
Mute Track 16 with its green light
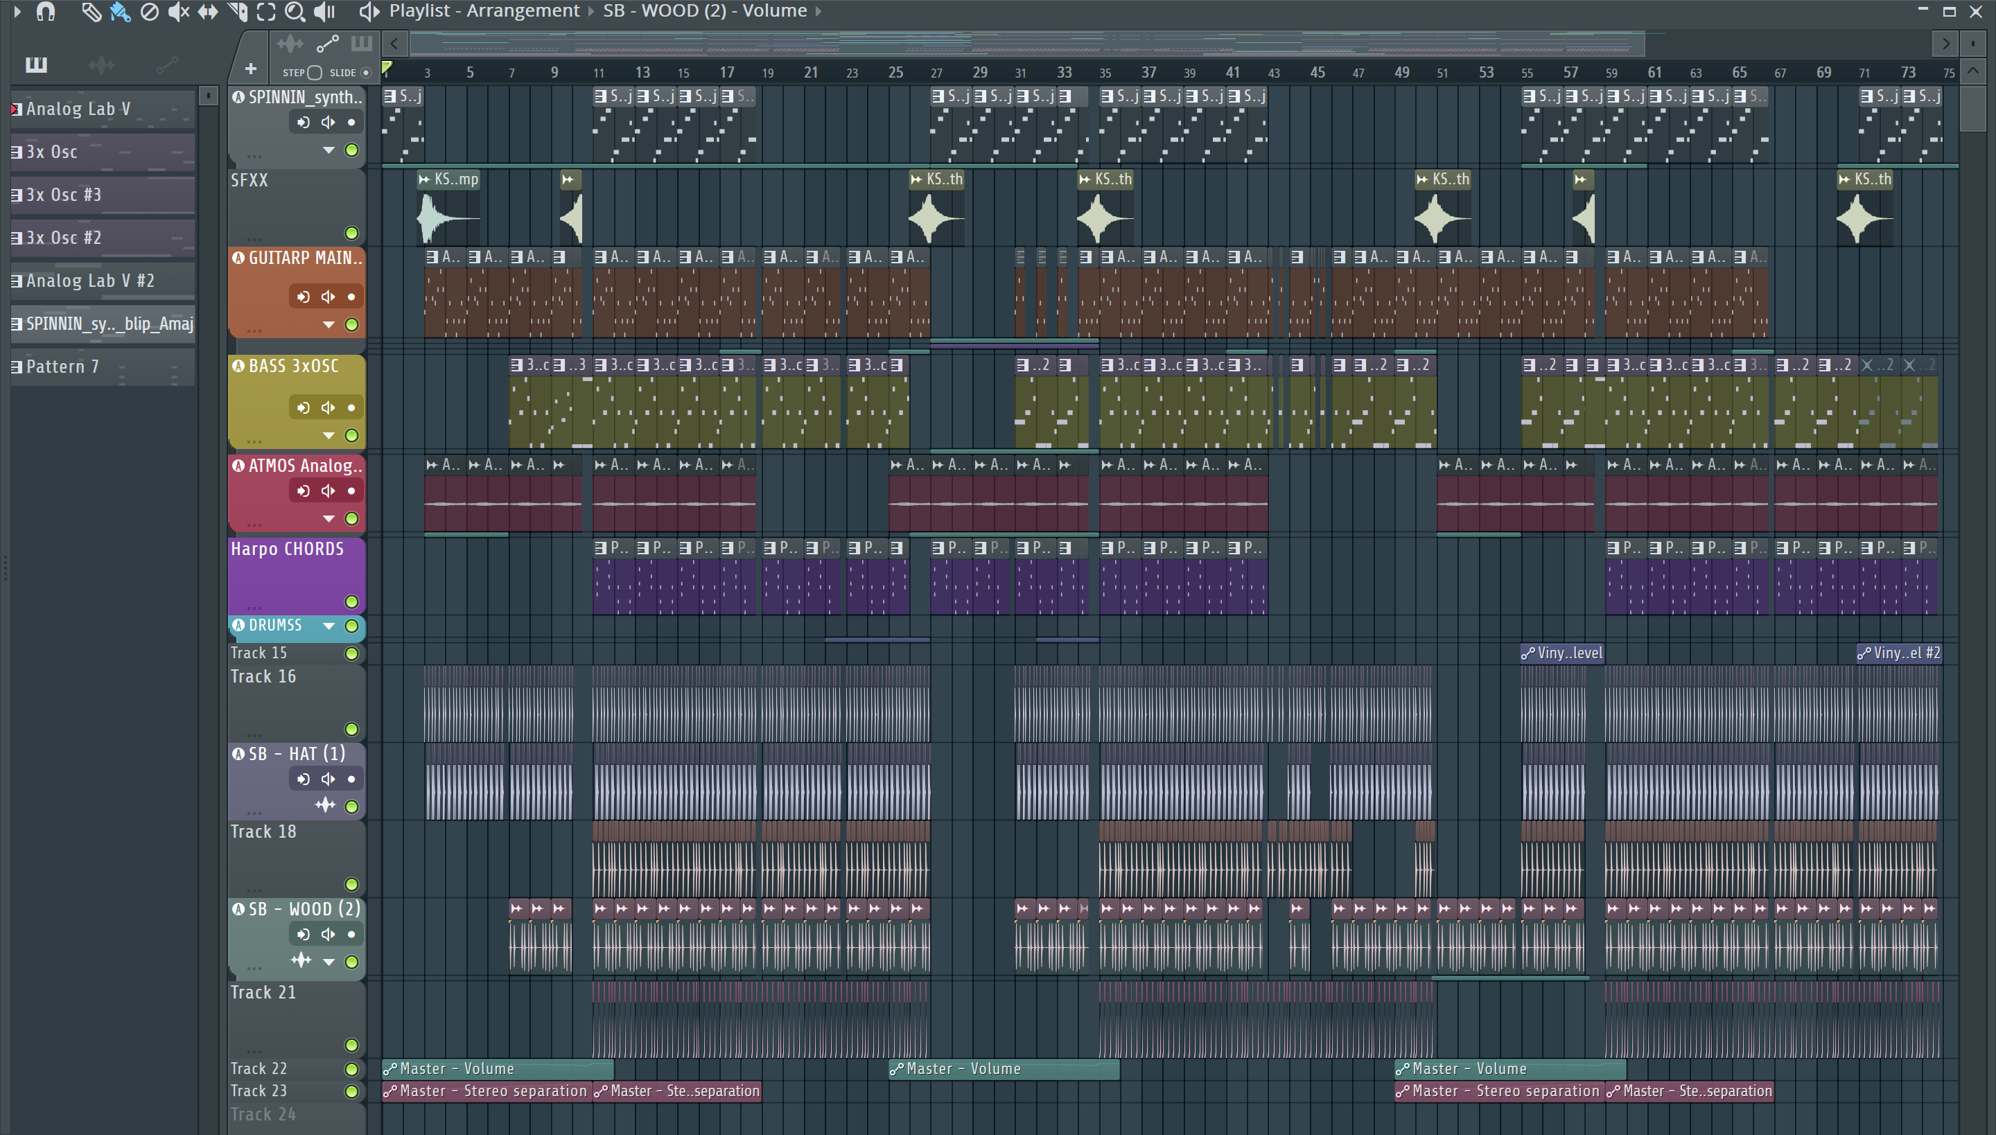coord(351,729)
